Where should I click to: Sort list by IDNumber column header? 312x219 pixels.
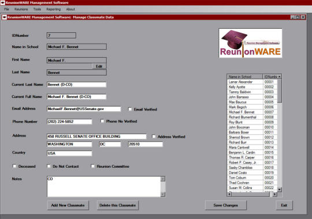coord(270,77)
